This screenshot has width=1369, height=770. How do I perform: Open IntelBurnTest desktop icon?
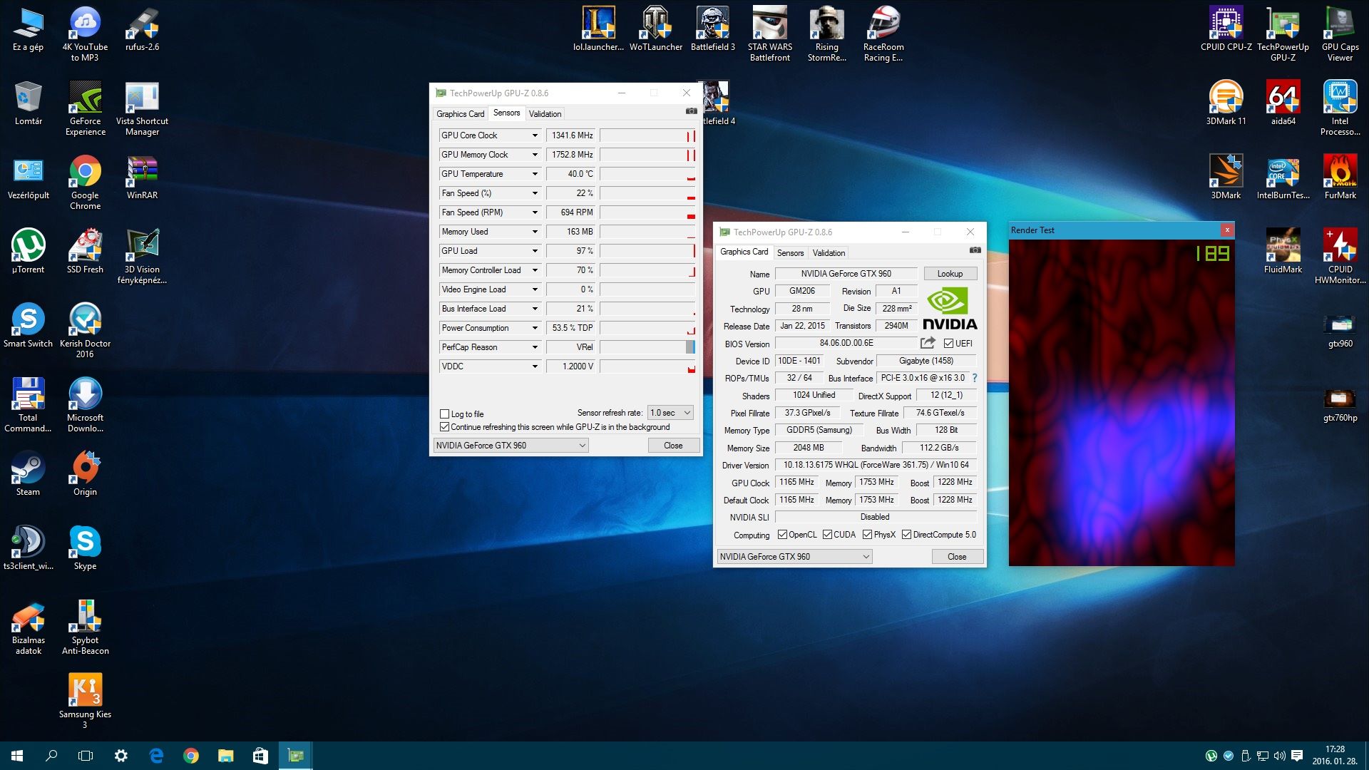1283,177
